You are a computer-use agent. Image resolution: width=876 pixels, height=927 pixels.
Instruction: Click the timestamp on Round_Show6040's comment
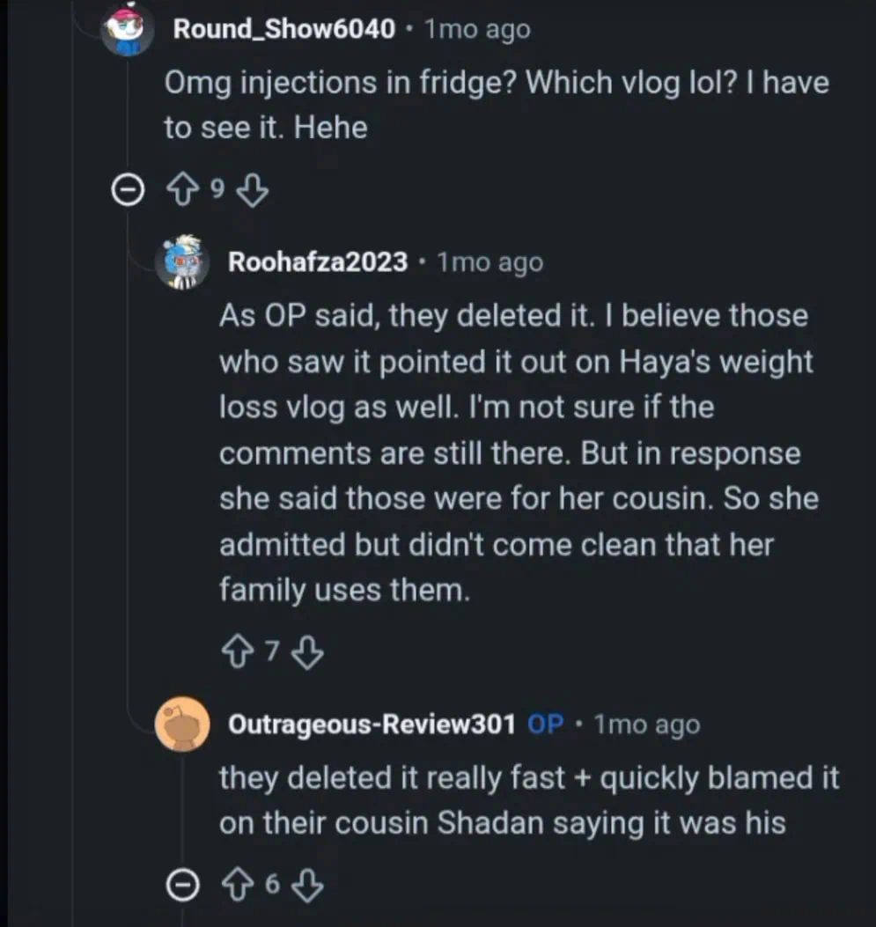tap(477, 29)
